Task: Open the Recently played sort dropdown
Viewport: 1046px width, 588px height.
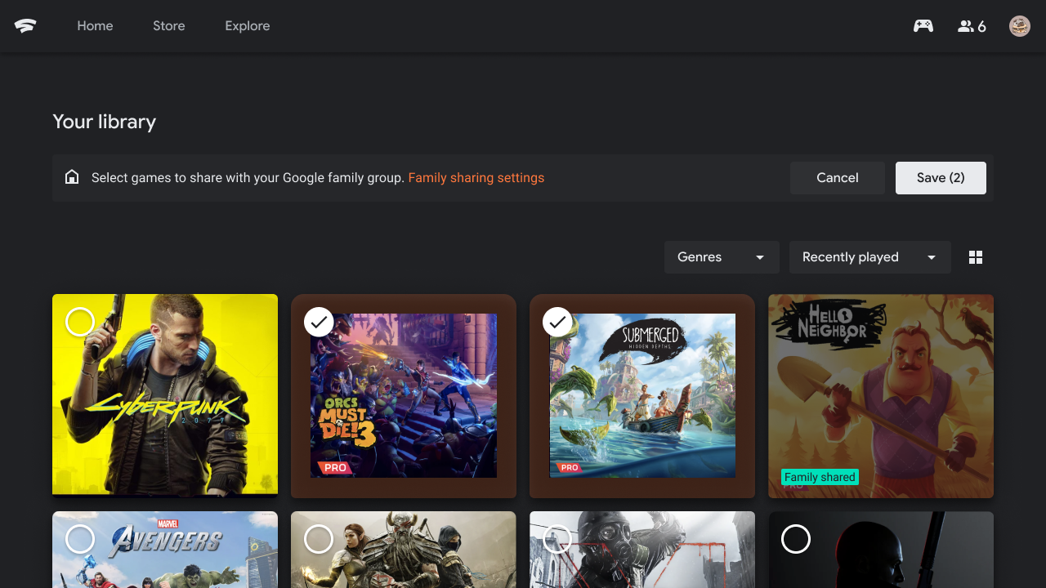Action: (869, 256)
